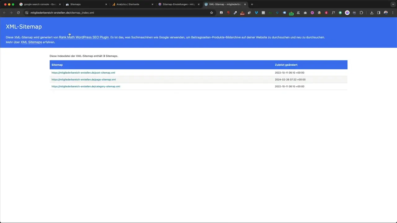397x223 pixels.
Task: Reload the sitemap page
Action: (x=18, y=13)
